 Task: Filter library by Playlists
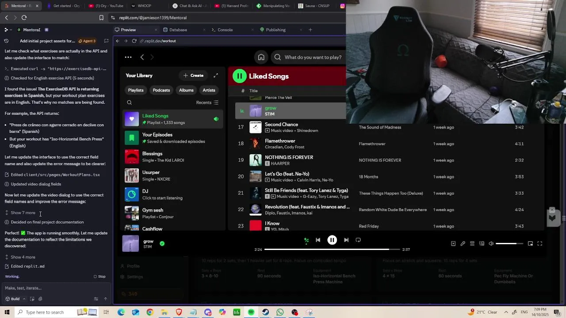[136, 90]
